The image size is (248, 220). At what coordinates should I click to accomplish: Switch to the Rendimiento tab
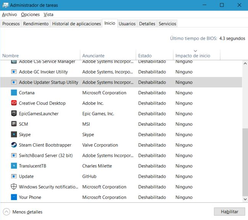[36, 24]
